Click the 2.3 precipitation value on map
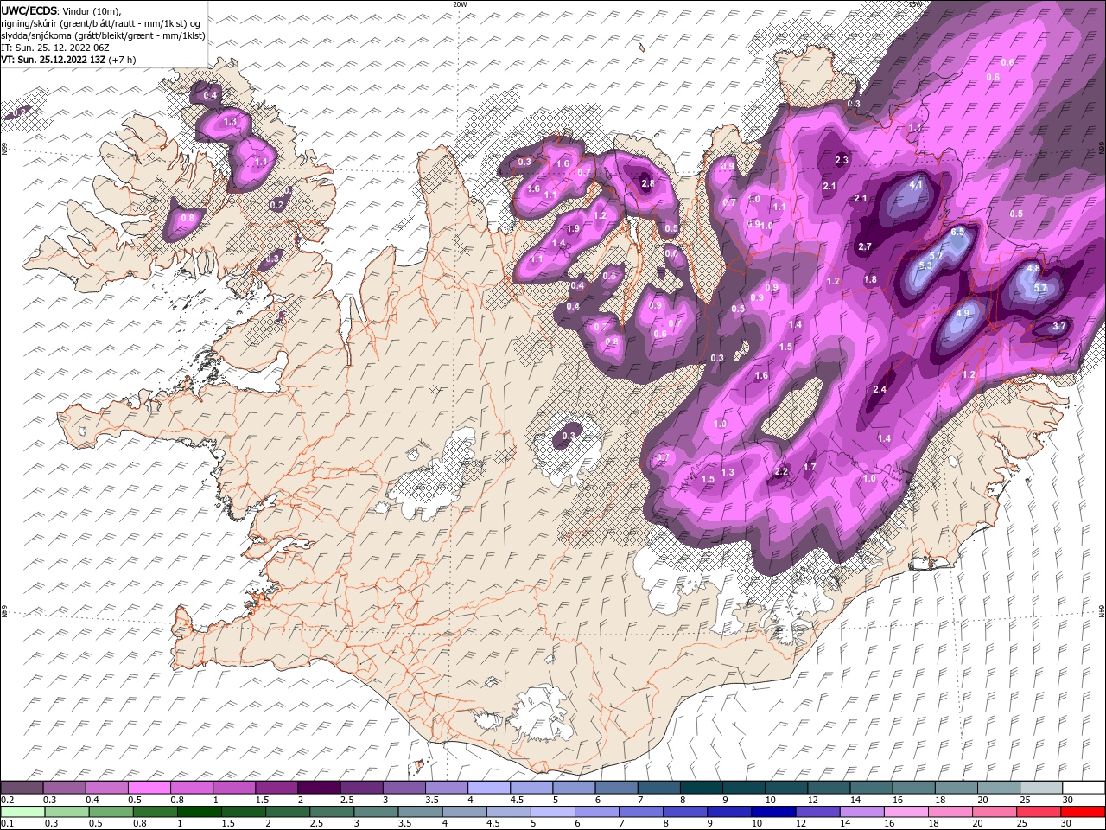Image resolution: width=1106 pixels, height=830 pixels. 842,160
